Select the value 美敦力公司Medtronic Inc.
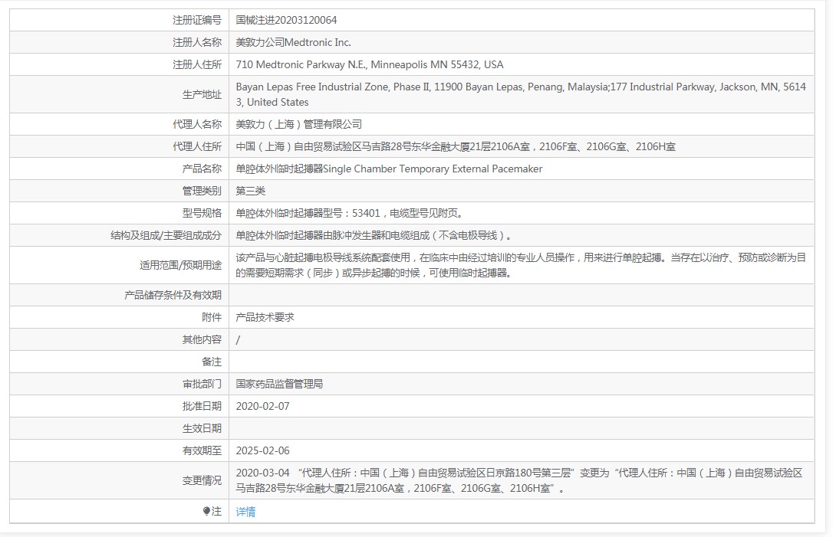This screenshot has width=836, height=537. pos(293,43)
